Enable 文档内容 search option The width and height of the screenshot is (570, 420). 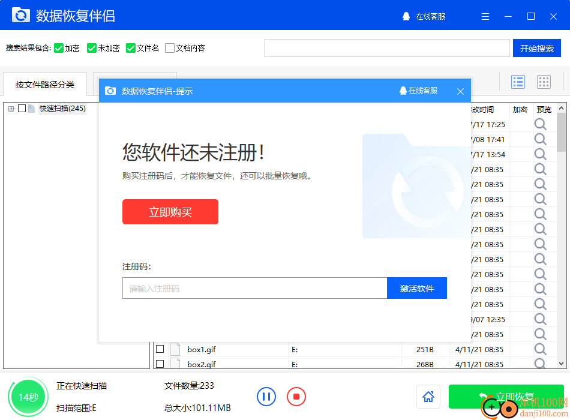point(169,48)
